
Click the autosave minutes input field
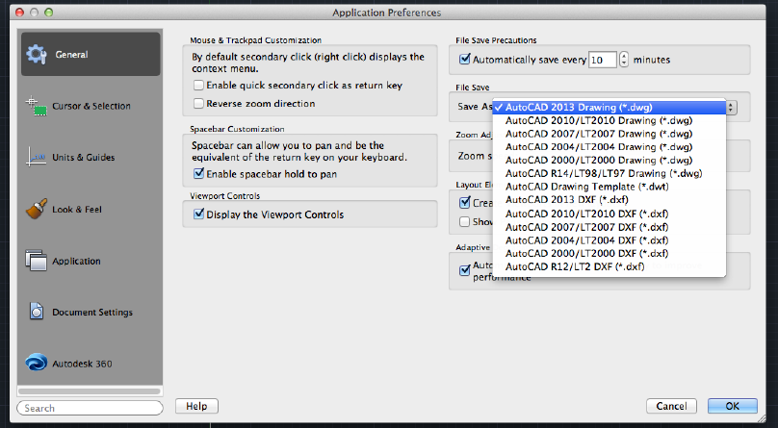(603, 60)
